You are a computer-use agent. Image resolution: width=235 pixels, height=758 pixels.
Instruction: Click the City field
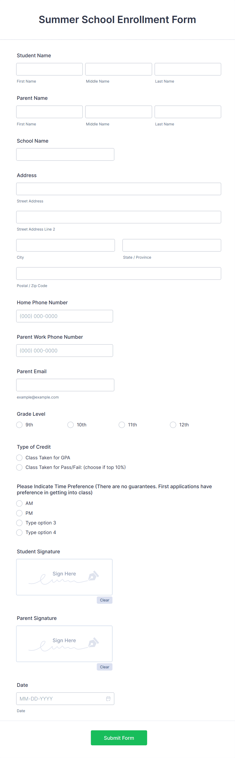(65, 245)
